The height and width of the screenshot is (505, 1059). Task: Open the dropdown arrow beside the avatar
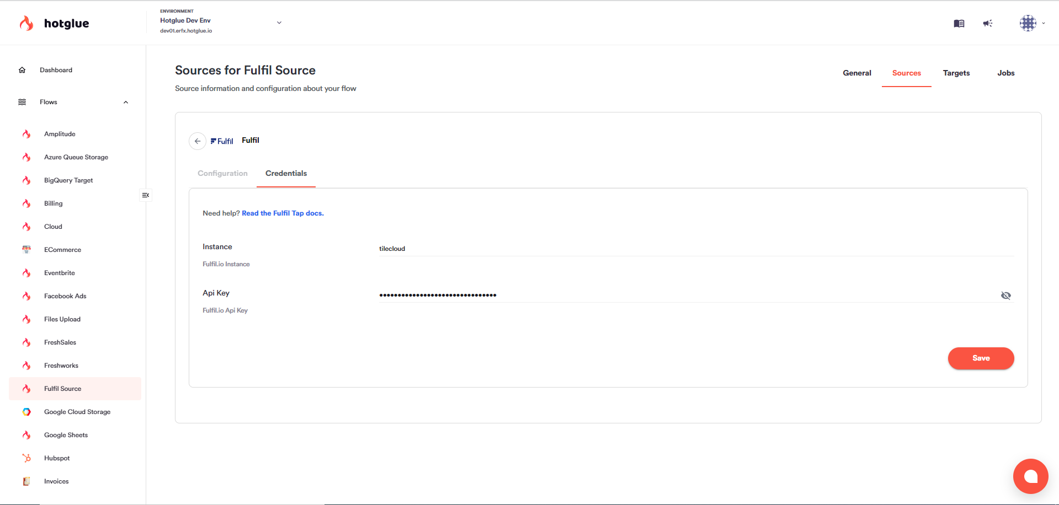[x=1044, y=23]
